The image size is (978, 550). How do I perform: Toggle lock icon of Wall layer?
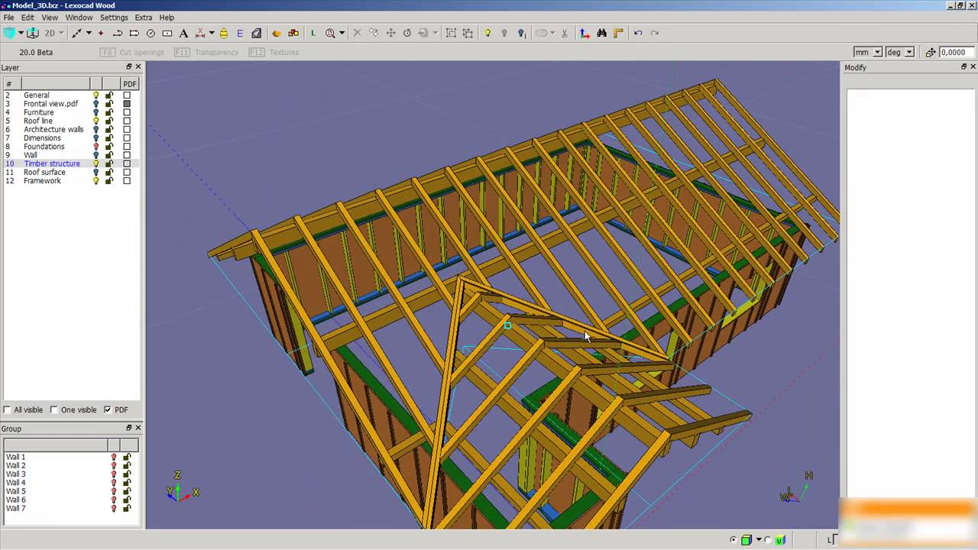(x=109, y=155)
